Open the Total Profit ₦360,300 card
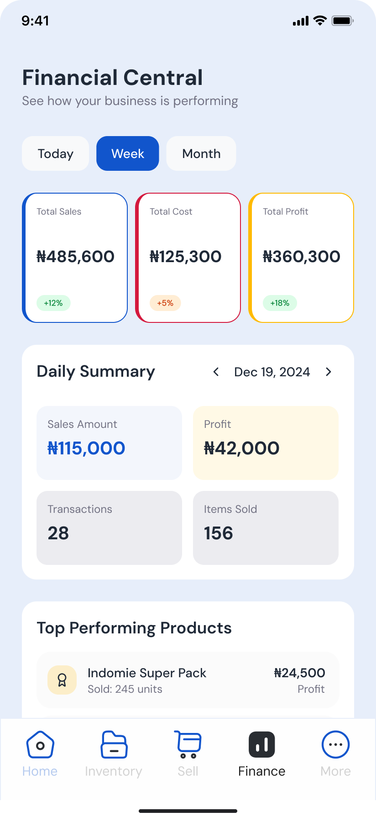Screen dimensions: 376x822 (x=301, y=258)
